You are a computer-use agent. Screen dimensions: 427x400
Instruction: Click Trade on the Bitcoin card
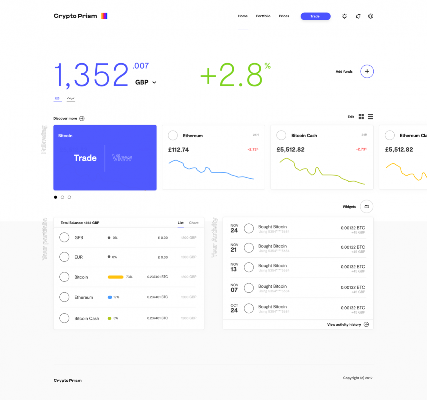click(x=85, y=158)
